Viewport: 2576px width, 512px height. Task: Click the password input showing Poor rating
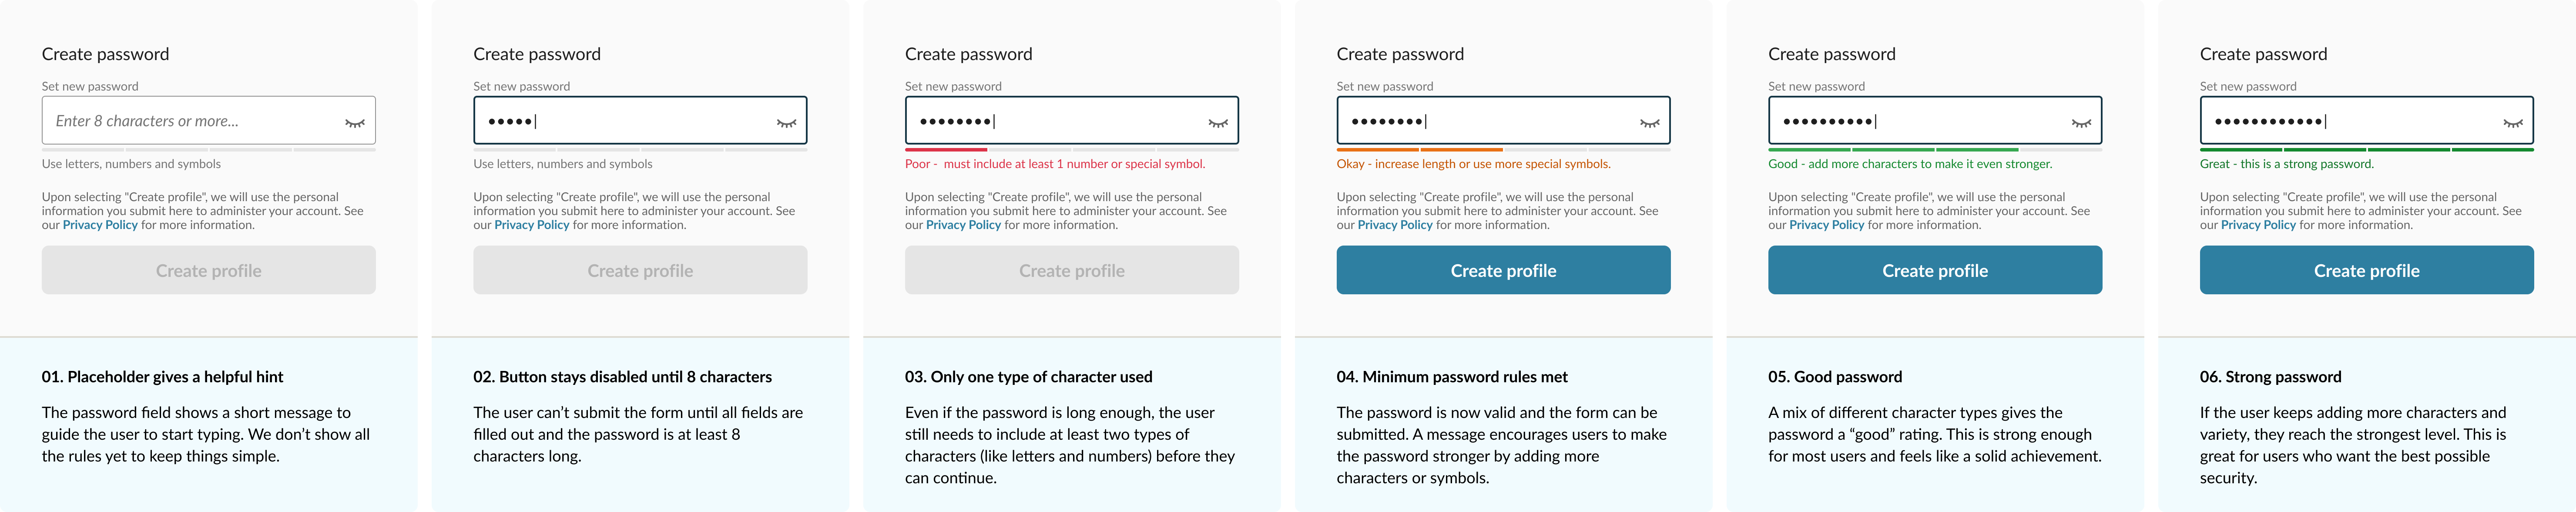pos(1072,121)
